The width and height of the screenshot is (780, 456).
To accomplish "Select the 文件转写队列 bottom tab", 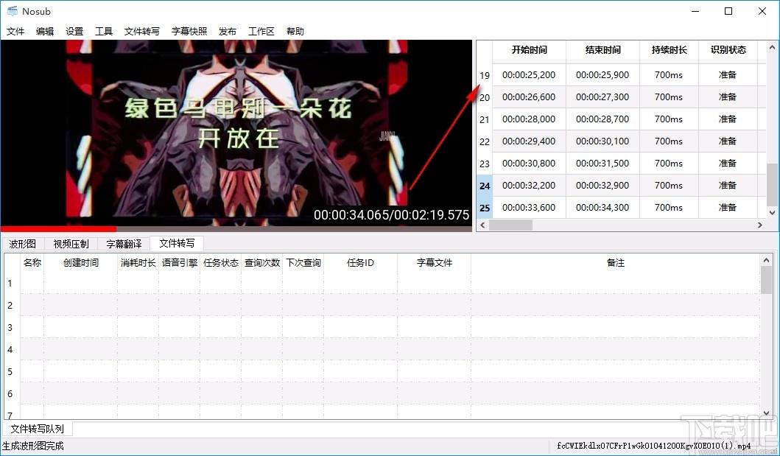I will pos(38,429).
